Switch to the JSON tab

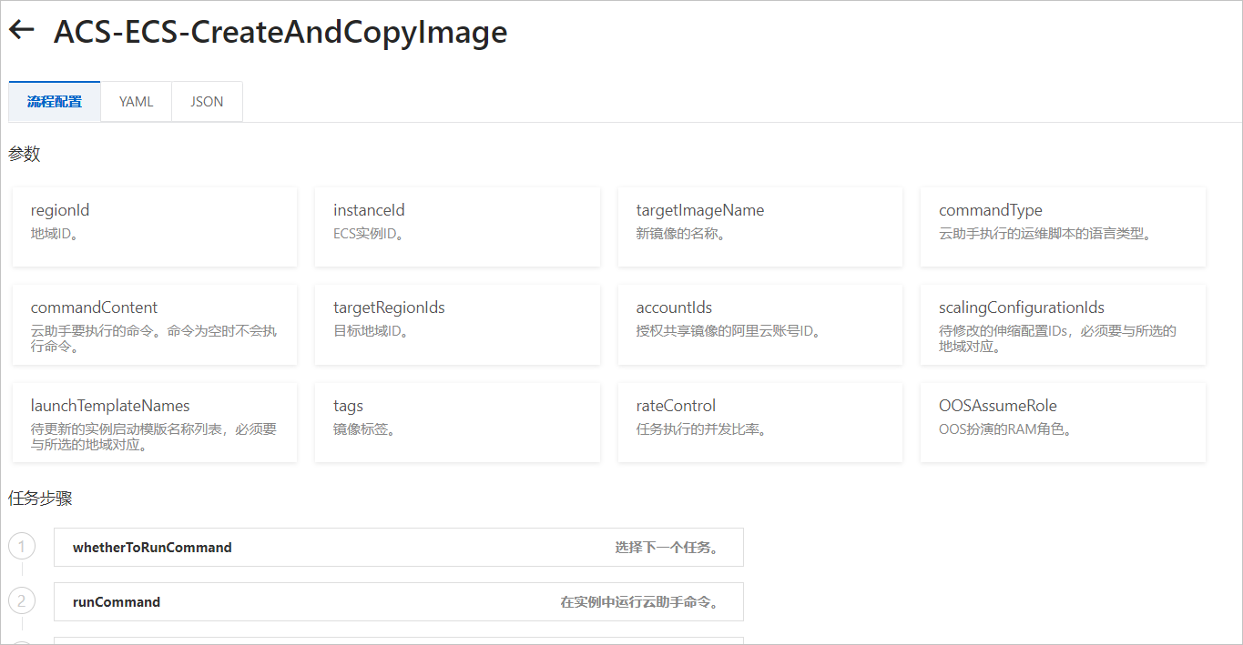tap(207, 102)
